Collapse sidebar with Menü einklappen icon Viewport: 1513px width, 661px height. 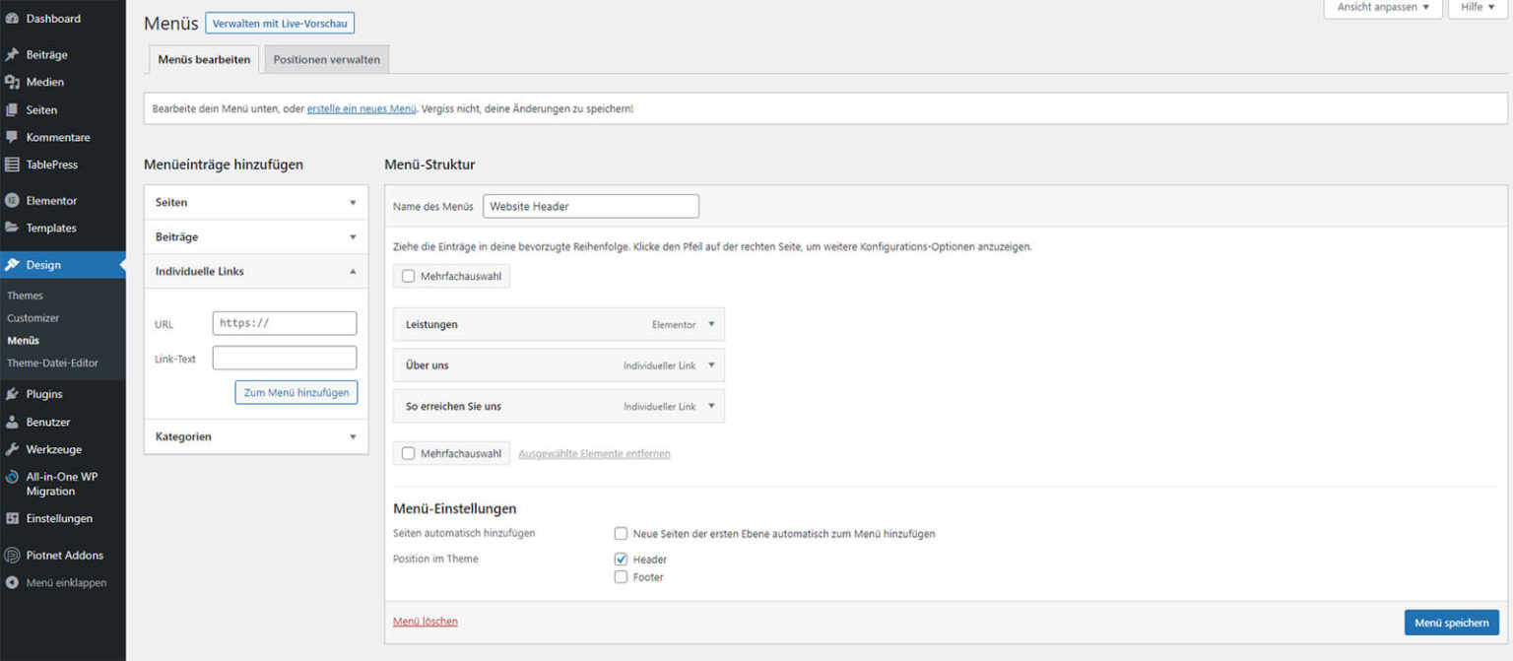point(12,582)
